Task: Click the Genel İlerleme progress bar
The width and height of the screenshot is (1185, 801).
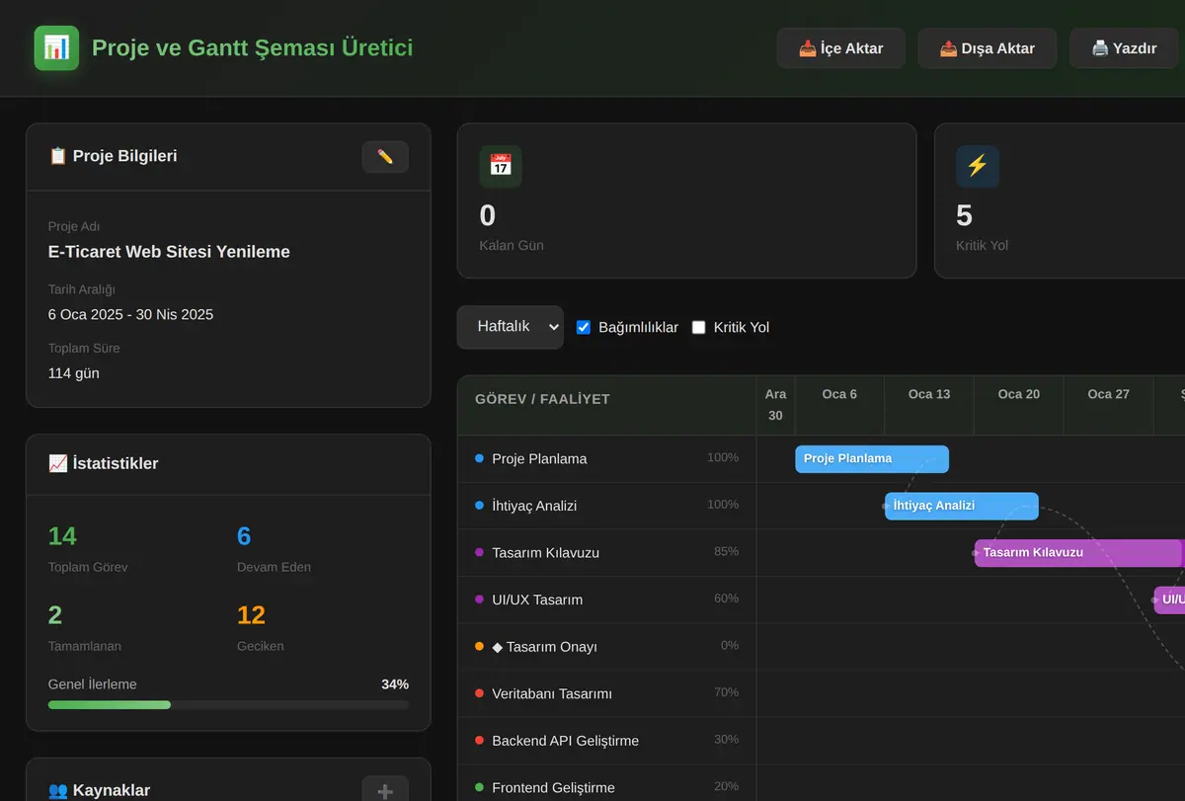Action: pos(228,705)
